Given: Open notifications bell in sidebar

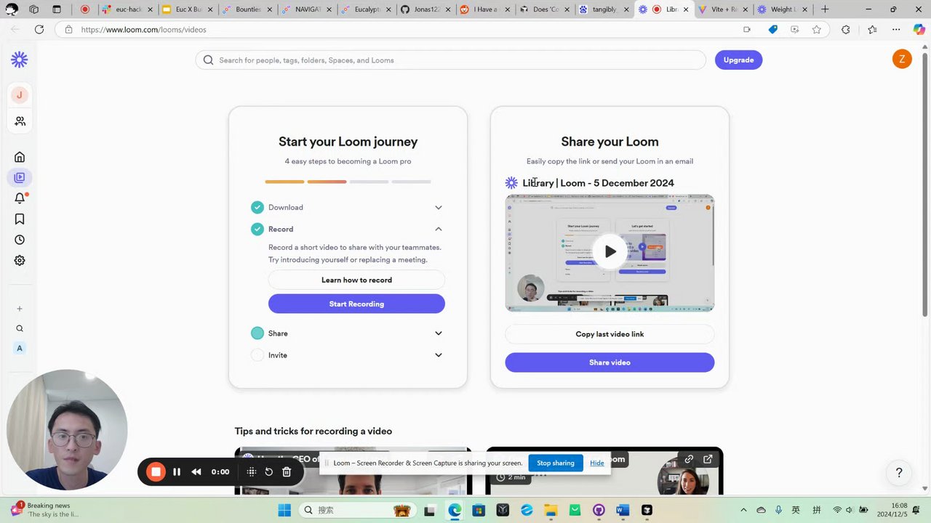Looking at the screenshot, I should 20,198.
